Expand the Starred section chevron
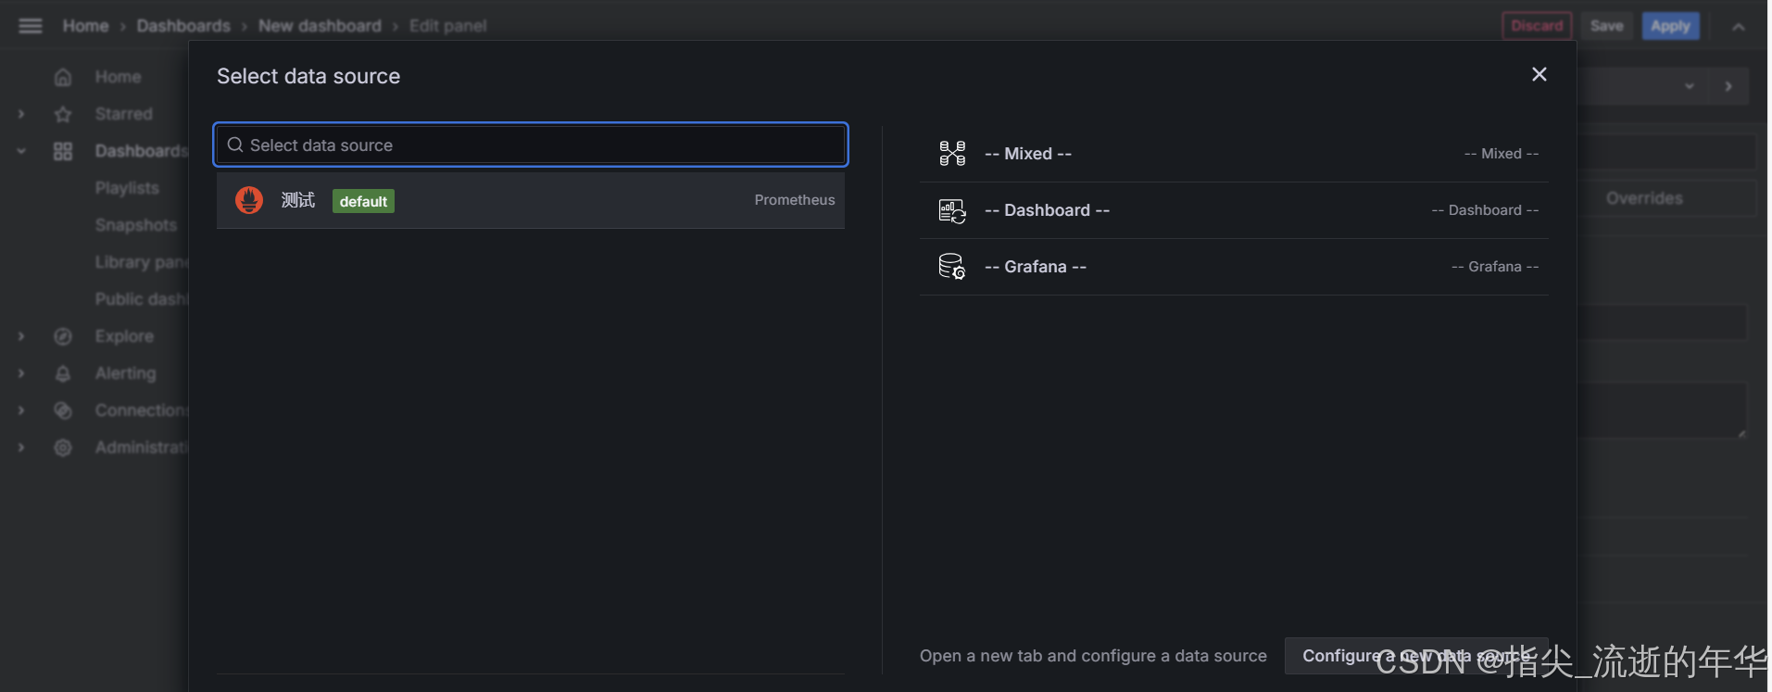Image resolution: width=1772 pixels, height=692 pixels. click(21, 114)
